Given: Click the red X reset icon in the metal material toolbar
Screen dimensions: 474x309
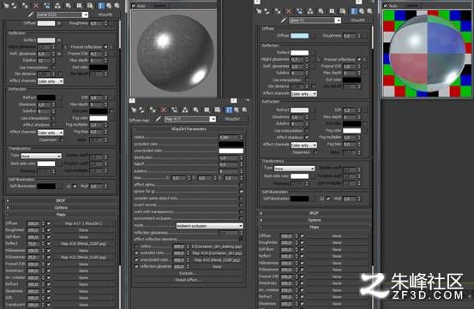Looking at the screenshot, I should pyautogui.click(x=36, y=5).
